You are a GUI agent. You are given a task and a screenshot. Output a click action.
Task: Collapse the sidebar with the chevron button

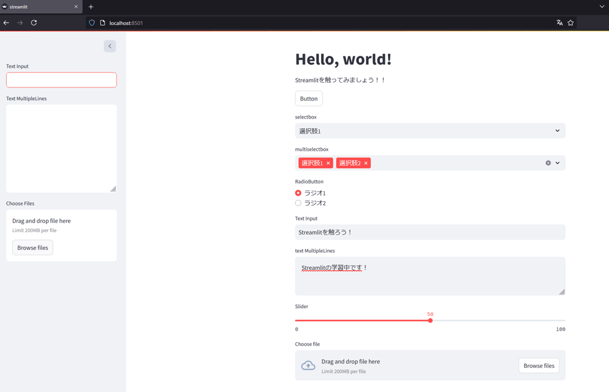click(x=110, y=46)
